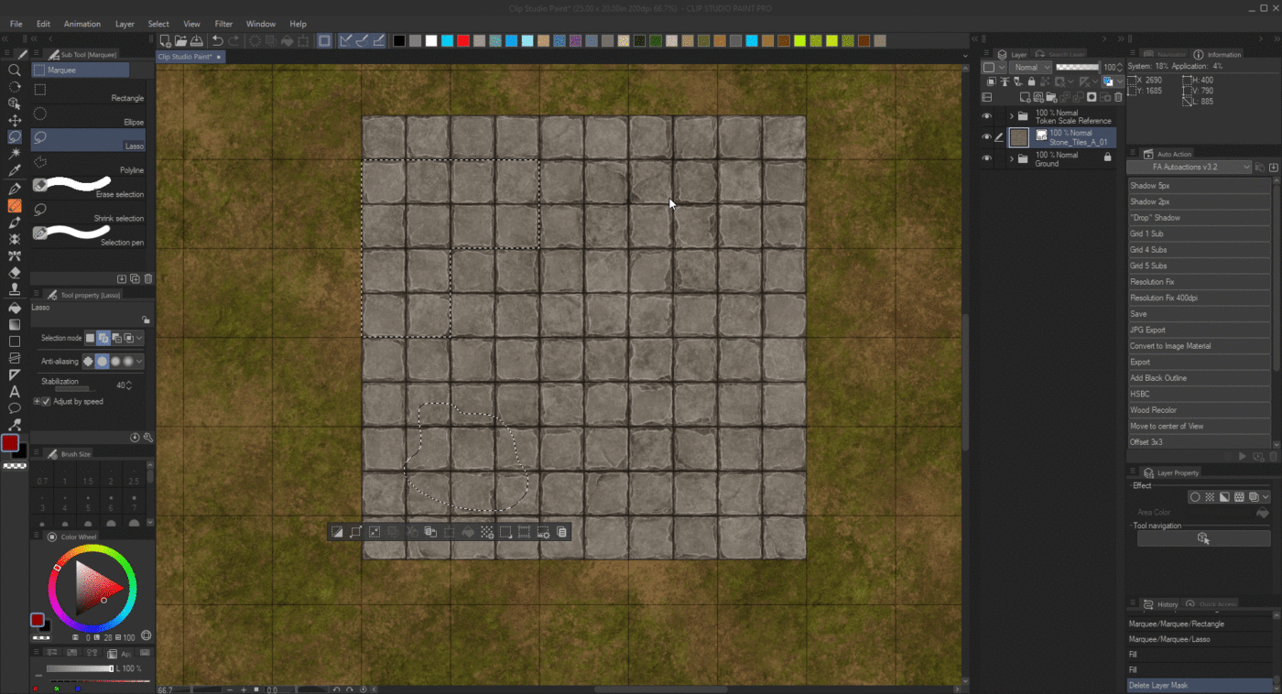The height and width of the screenshot is (694, 1282).
Task: Click Delete Layer Mask history entry
Action: point(1199,685)
